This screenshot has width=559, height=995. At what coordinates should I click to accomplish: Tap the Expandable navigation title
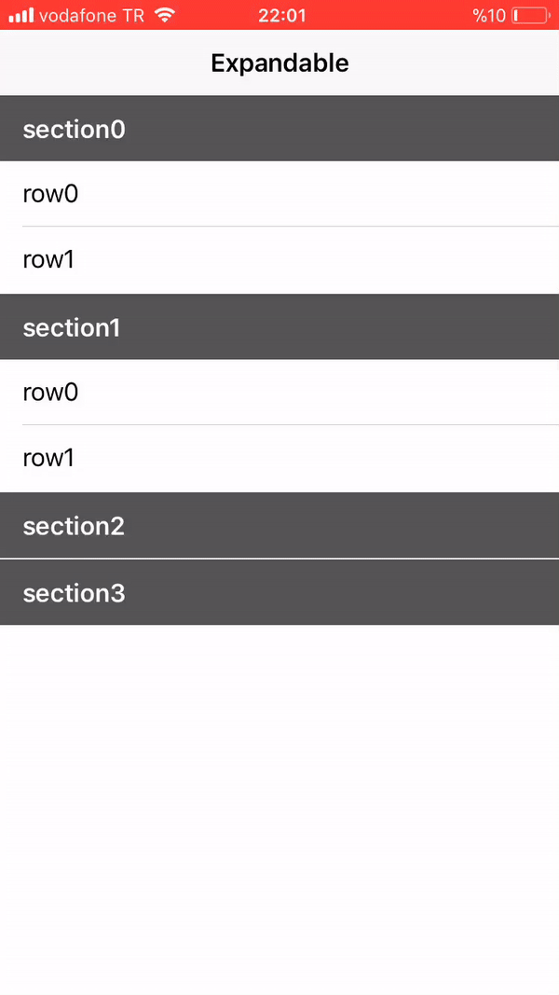279,62
